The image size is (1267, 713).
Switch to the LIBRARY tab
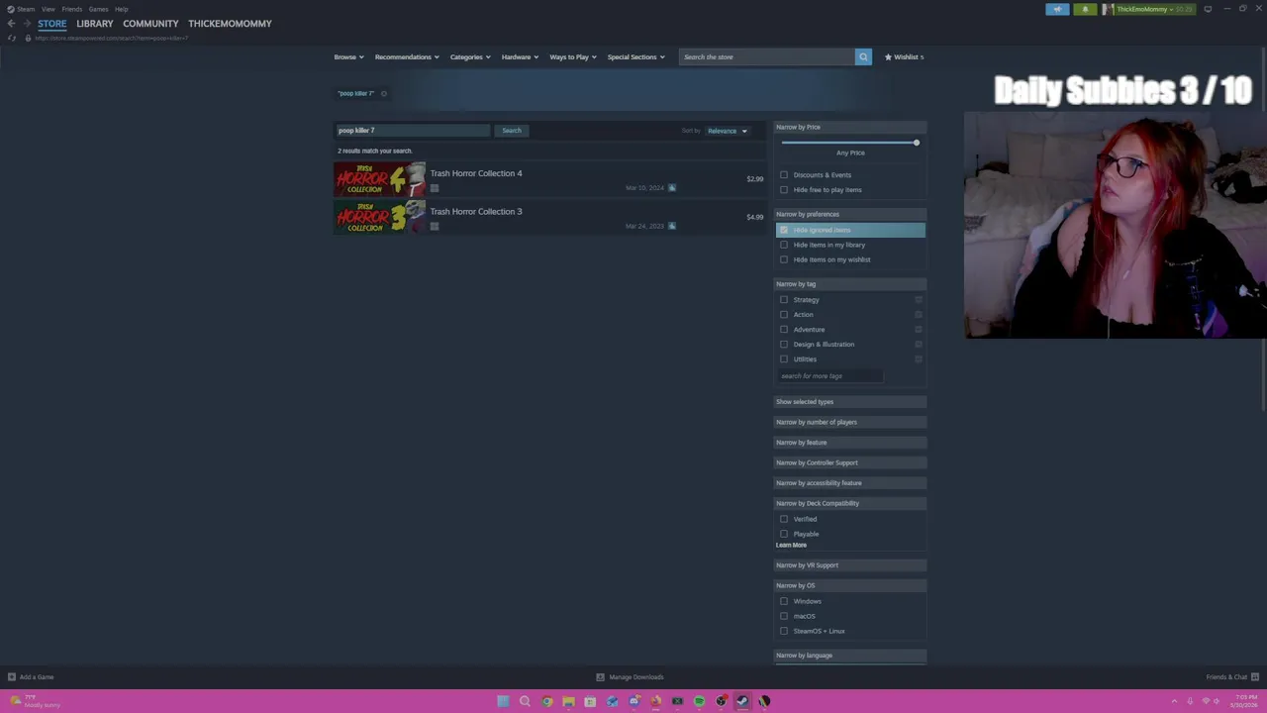[x=95, y=24]
